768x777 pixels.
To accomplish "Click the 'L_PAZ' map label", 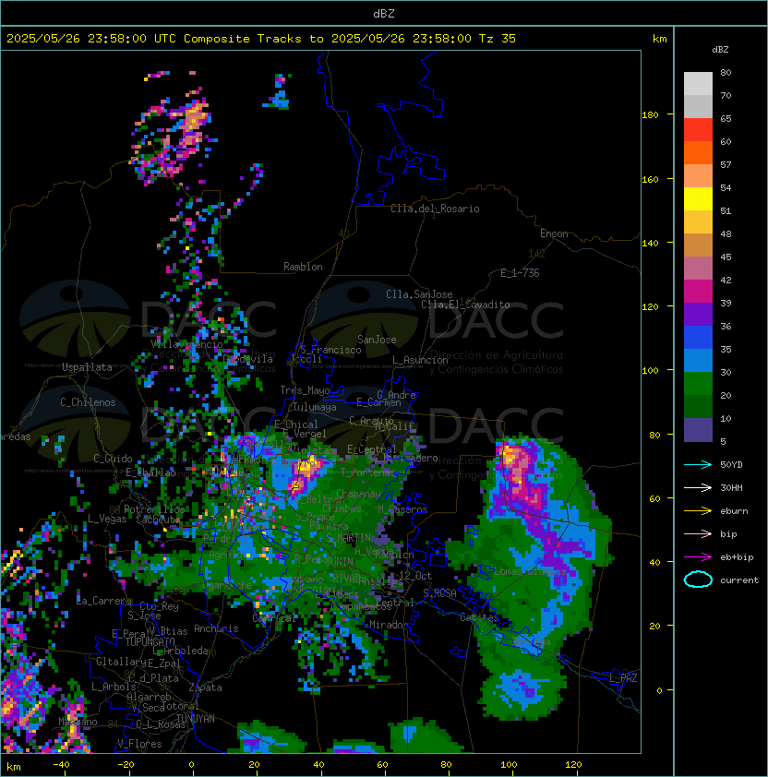I will (x=623, y=678).
